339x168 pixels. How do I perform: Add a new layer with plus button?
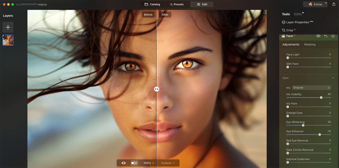8,27
